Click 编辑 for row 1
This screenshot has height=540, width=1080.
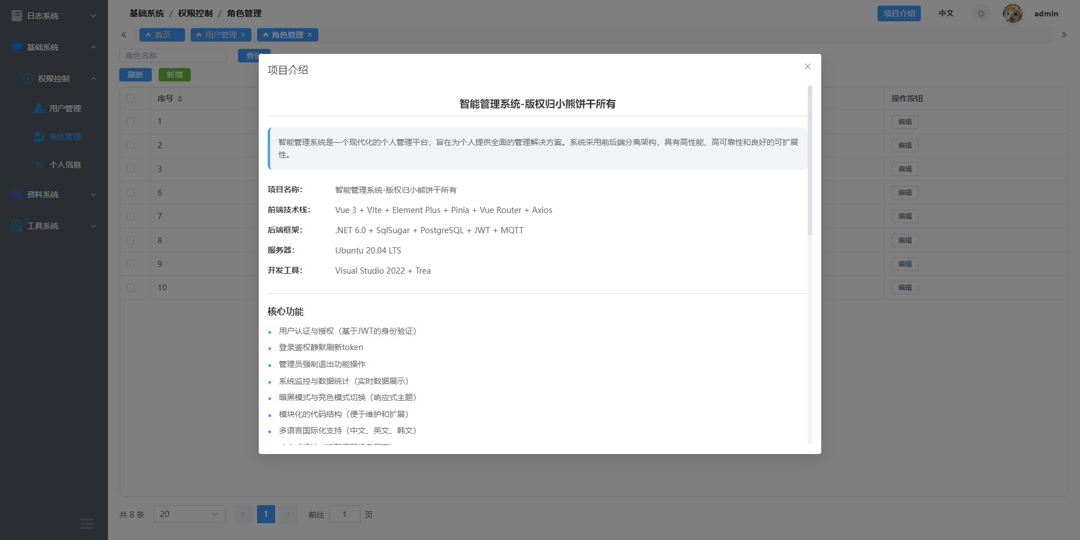[x=905, y=122]
